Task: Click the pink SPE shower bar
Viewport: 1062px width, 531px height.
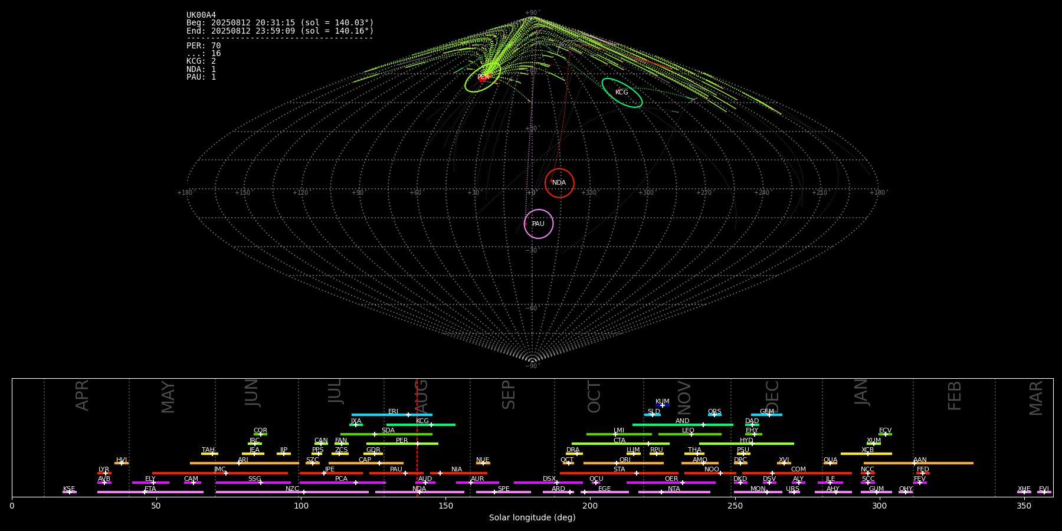Action: tap(503, 492)
